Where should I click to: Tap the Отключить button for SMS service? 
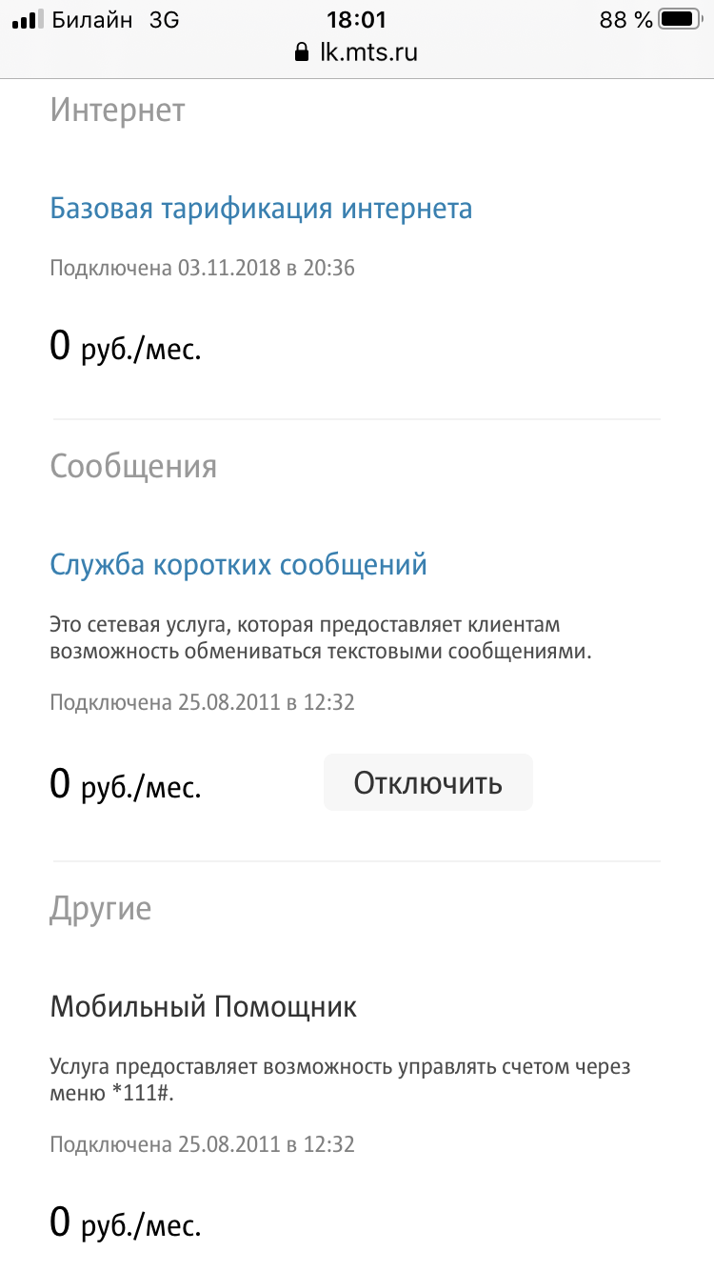(x=427, y=783)
